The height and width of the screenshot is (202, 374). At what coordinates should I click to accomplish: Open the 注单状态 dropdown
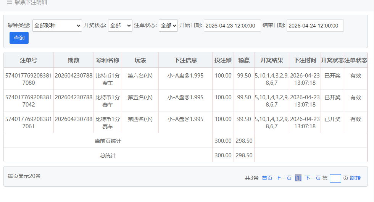168,26
